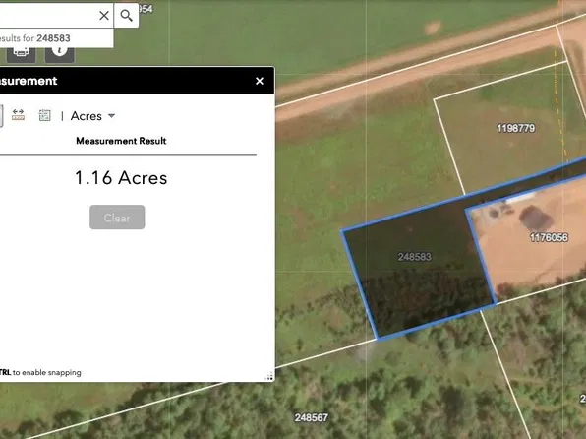
Task: Click parcel label 1198779 on map
Action: coord(516,128)
